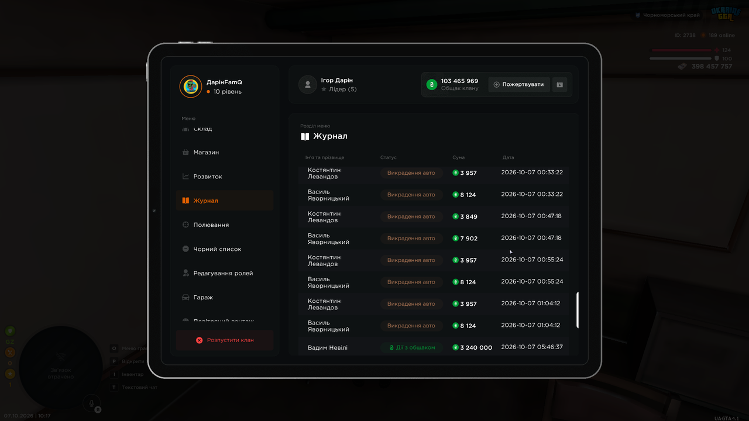
Task: Click the Дата column header
Action: coord(508,158)
